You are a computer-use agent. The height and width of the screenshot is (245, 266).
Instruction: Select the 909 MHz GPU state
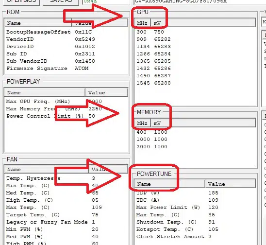tap(195, 39)
